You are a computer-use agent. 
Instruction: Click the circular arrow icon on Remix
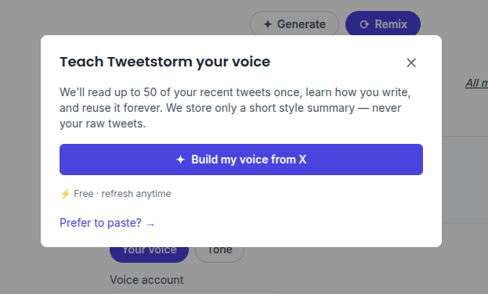point(364,24)
